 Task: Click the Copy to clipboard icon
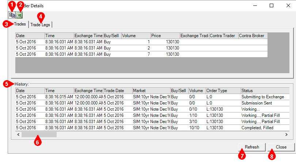tap(12, 15)
